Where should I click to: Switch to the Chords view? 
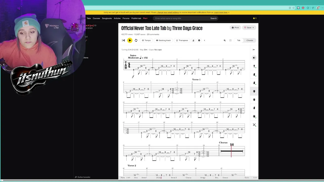coord(250,40)
